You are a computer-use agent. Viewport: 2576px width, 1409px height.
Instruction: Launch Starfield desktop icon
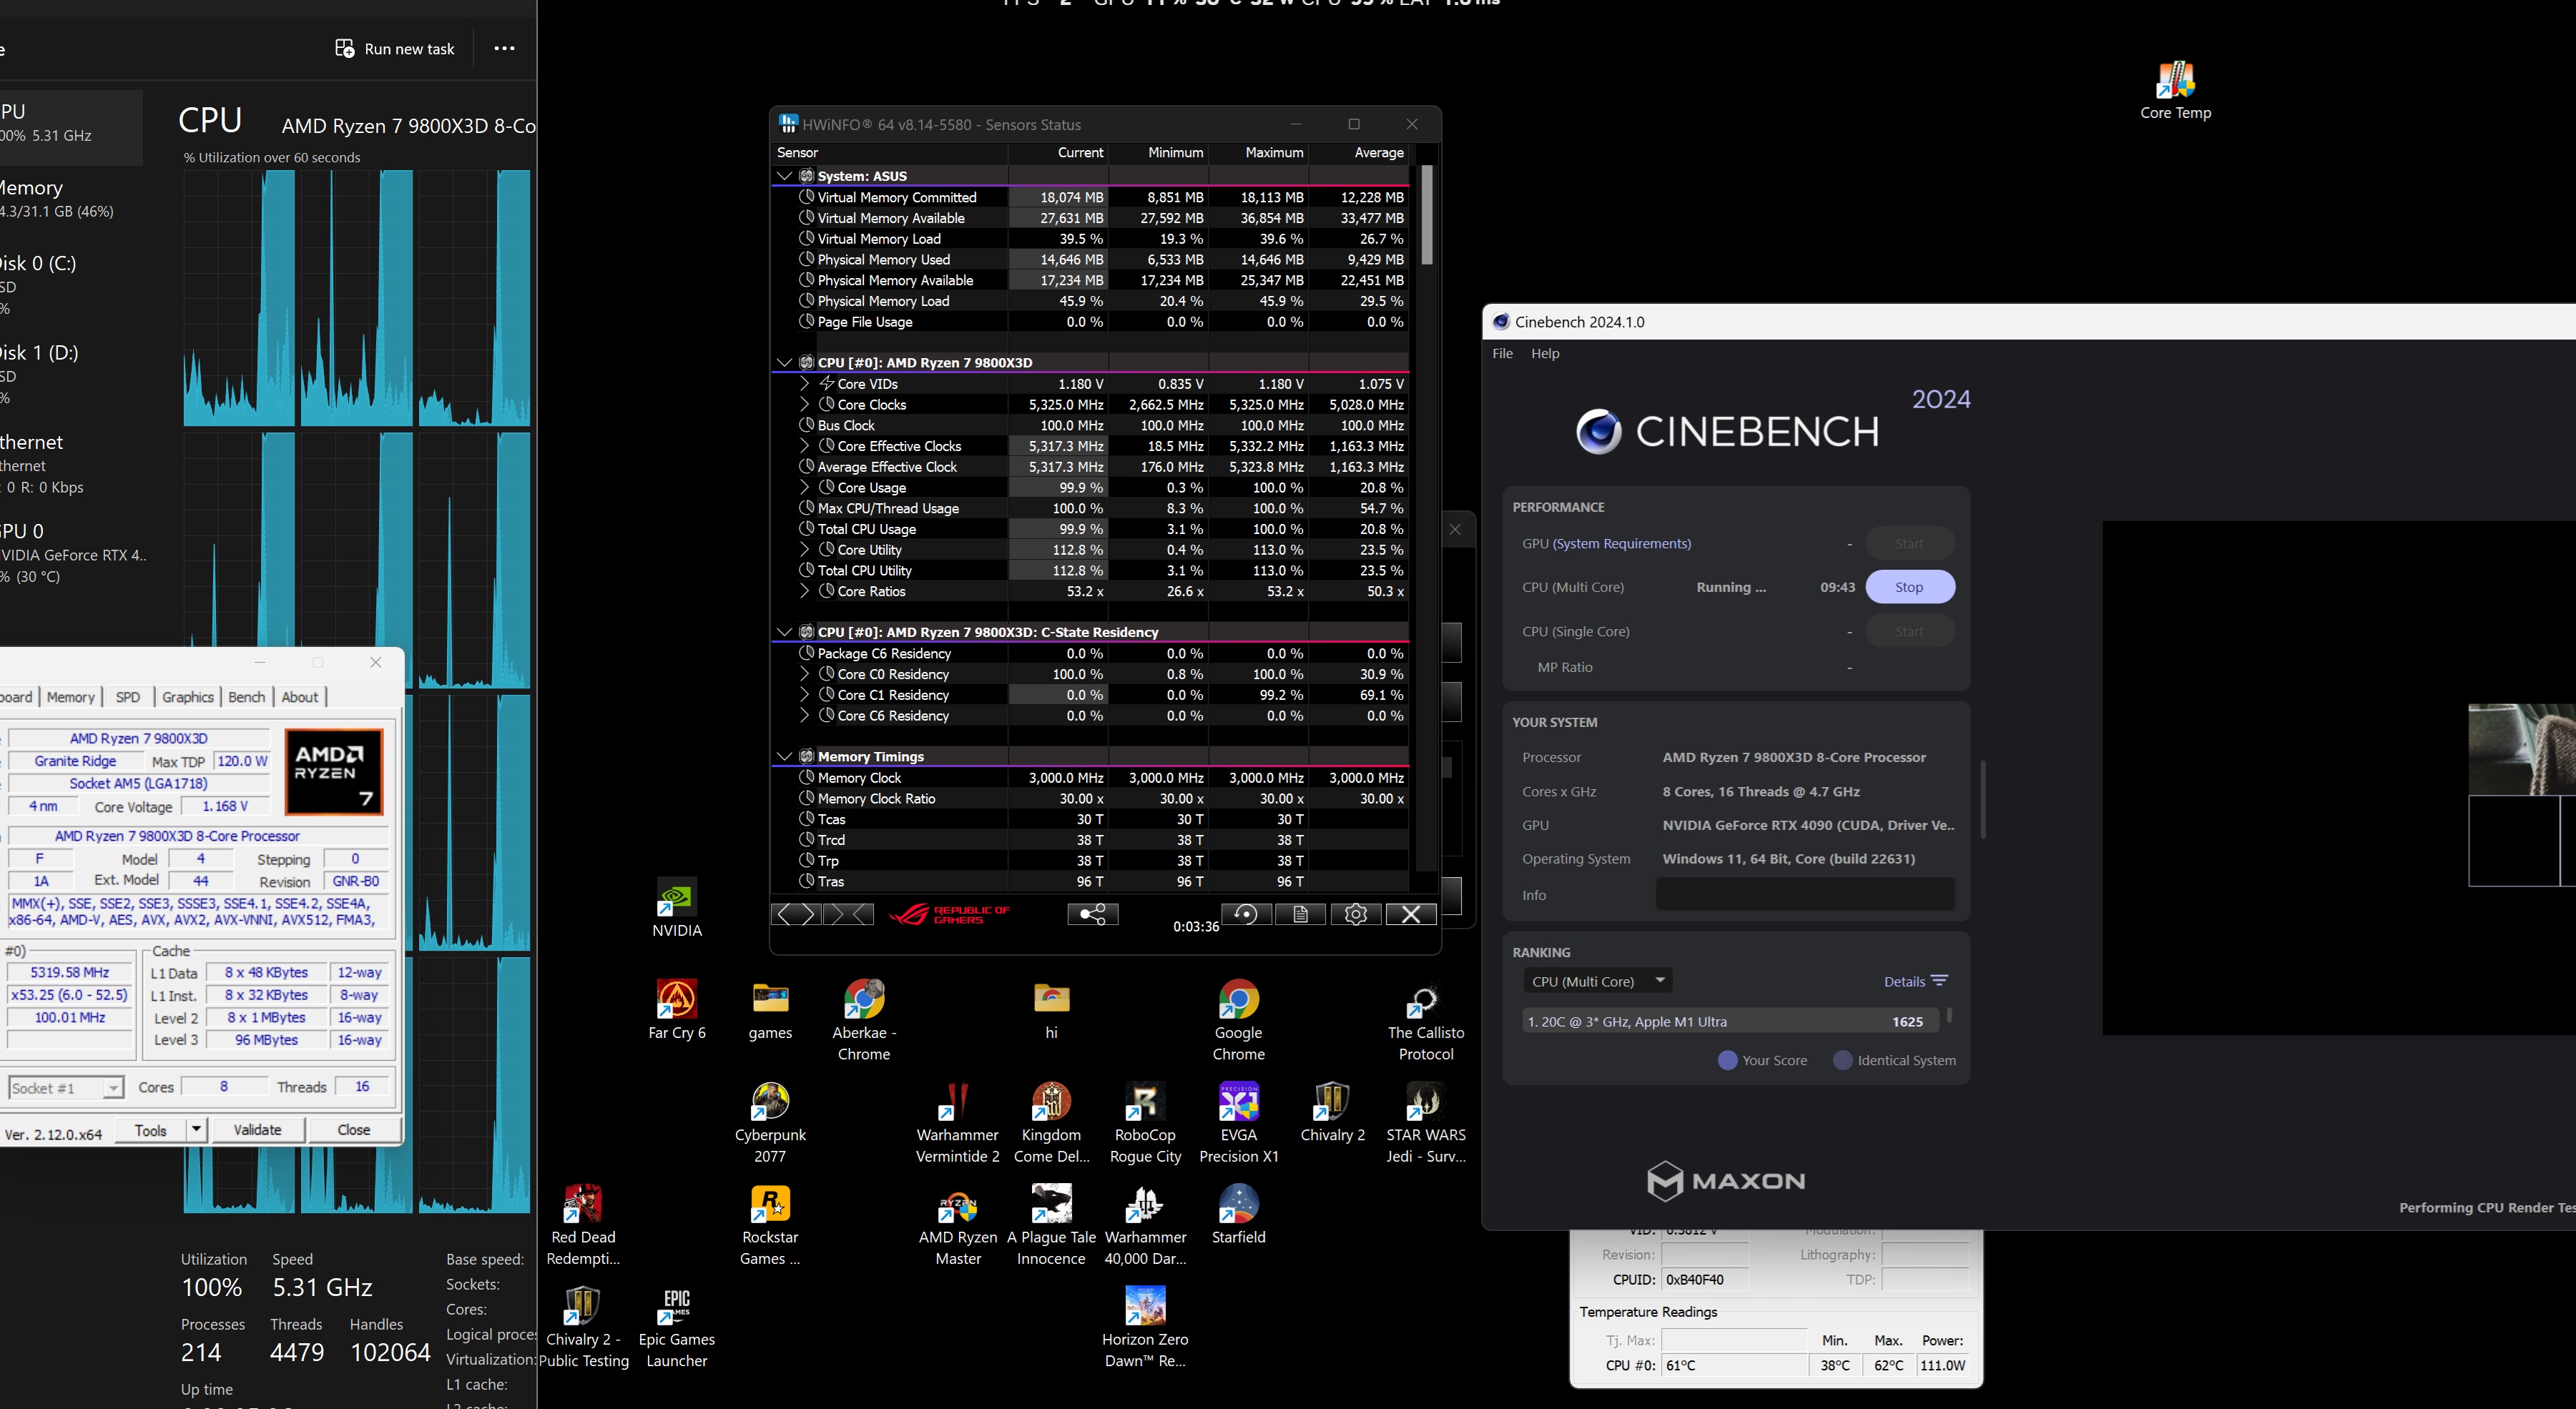point(1238,1214)
